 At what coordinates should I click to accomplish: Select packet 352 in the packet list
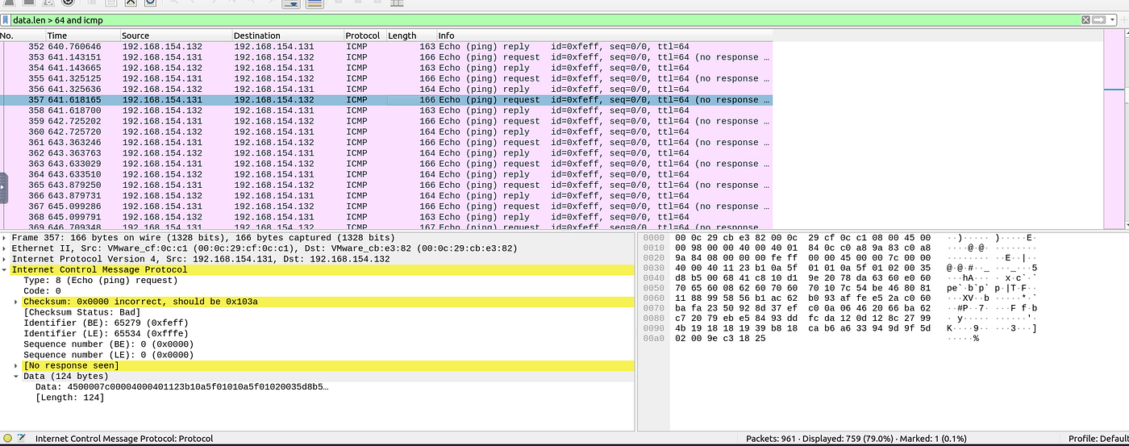[386, 47]
